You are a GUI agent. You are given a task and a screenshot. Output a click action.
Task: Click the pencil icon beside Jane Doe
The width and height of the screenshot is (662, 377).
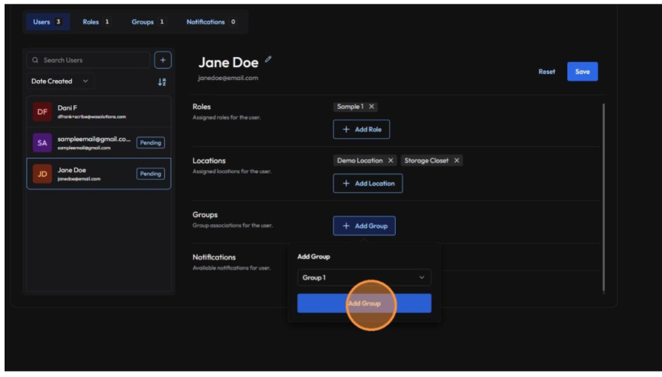point(268,59)
